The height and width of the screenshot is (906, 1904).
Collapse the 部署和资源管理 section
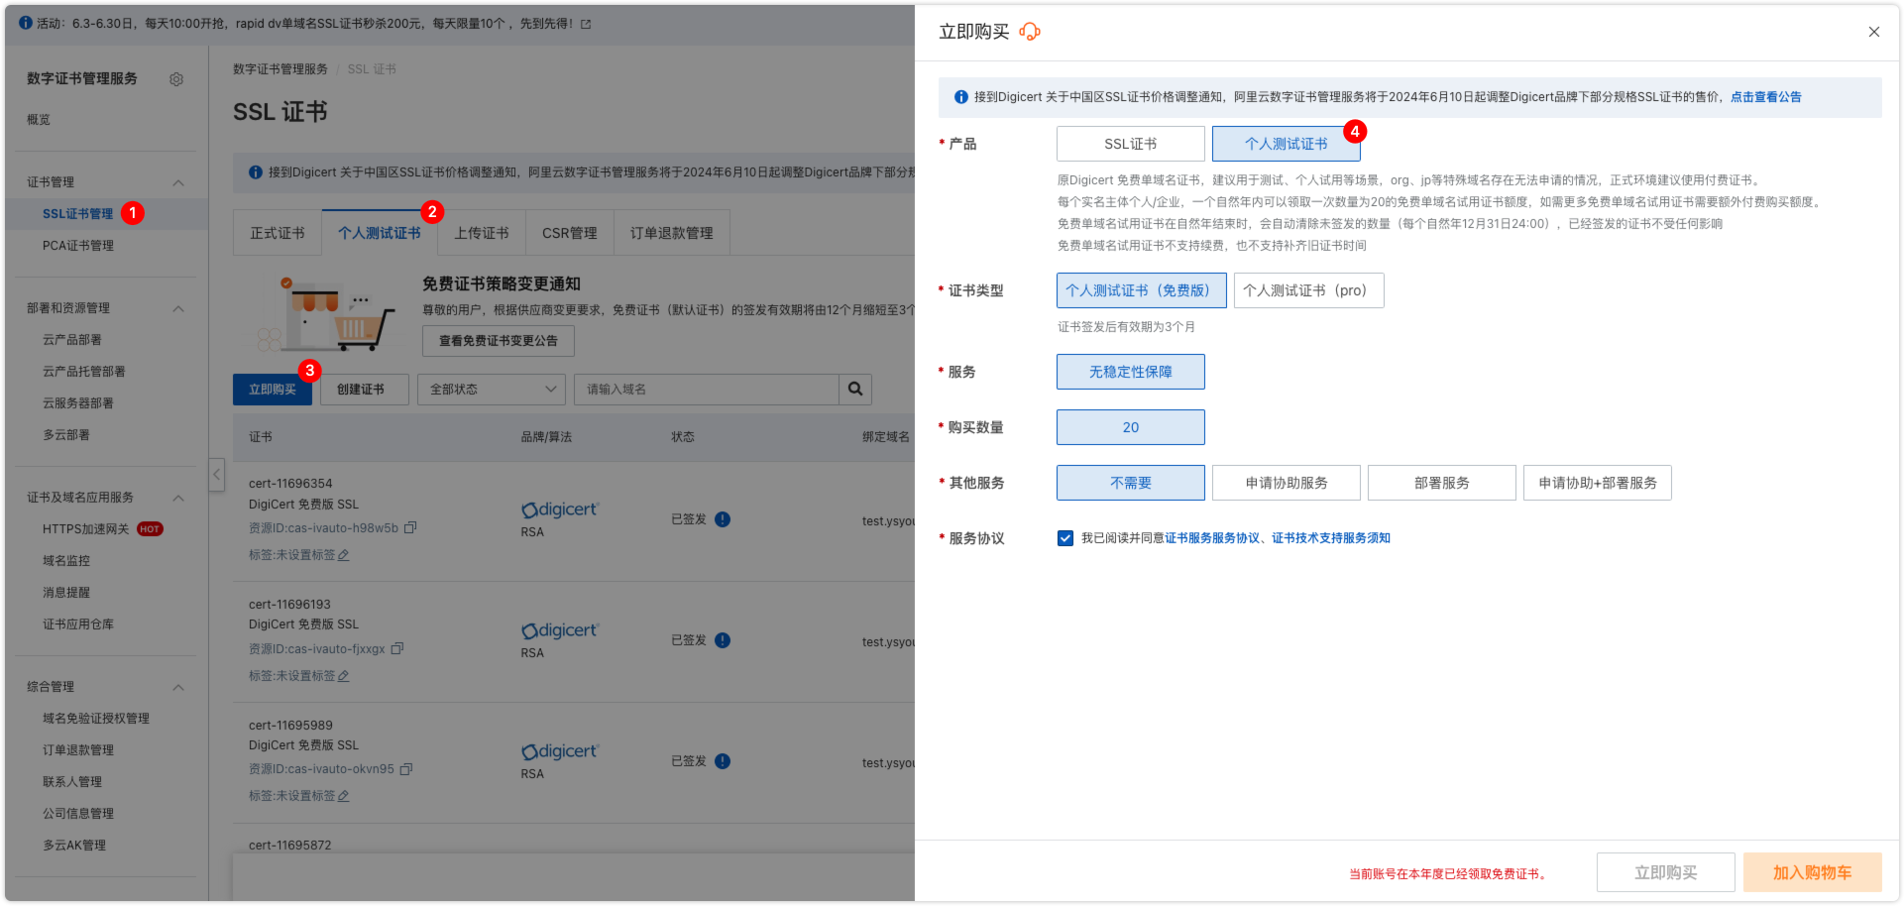point(178,308)
